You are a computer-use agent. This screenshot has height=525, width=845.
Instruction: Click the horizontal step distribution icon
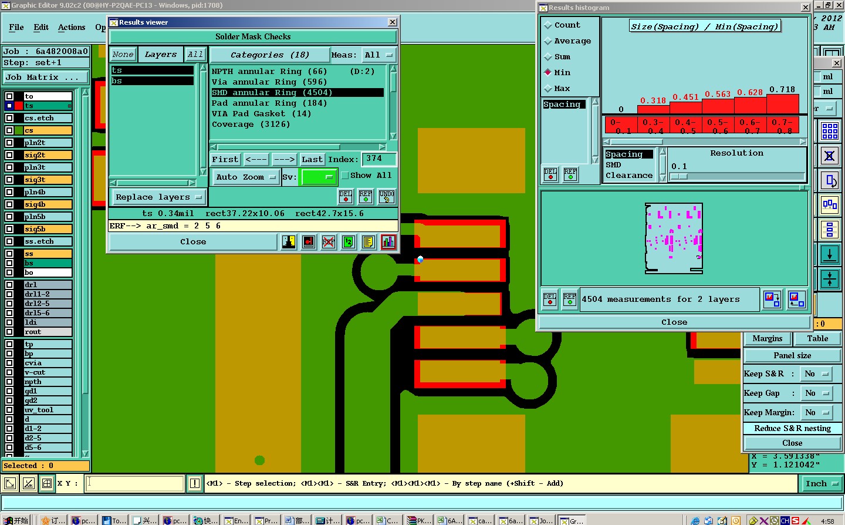click(x=830, y=205)
